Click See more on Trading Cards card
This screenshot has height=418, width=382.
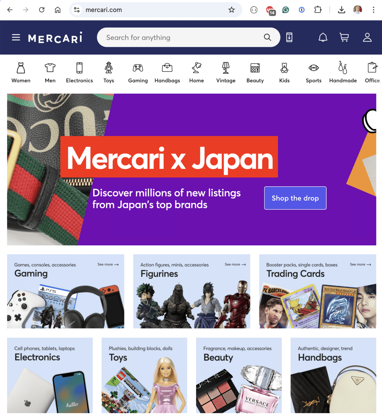coord(360,264)
